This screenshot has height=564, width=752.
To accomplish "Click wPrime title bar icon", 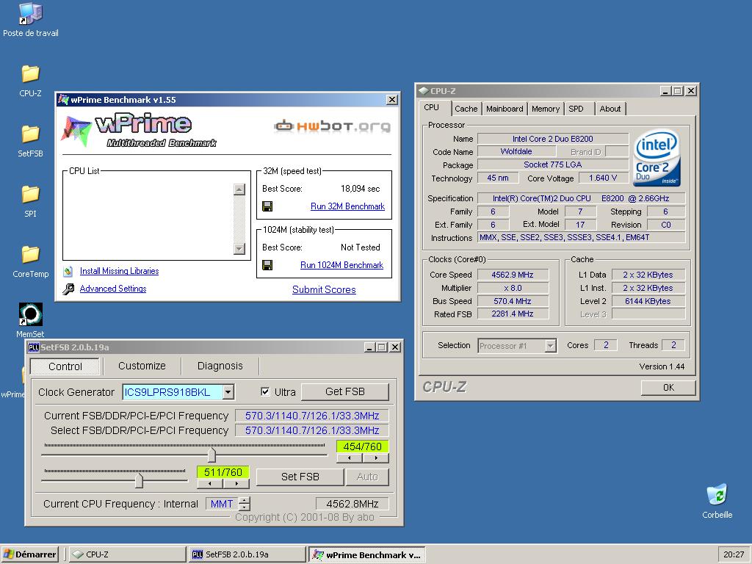I will tap(63, 100).
